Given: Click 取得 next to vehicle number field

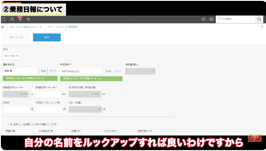Looking at the screenshot, I should [x=108, y=72].
